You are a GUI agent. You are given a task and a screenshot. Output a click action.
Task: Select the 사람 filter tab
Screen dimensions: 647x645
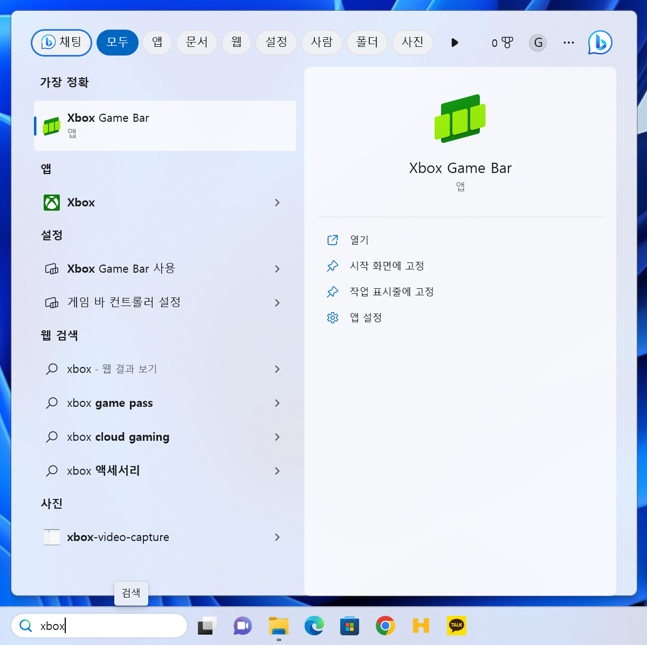(x=322, y=43)
